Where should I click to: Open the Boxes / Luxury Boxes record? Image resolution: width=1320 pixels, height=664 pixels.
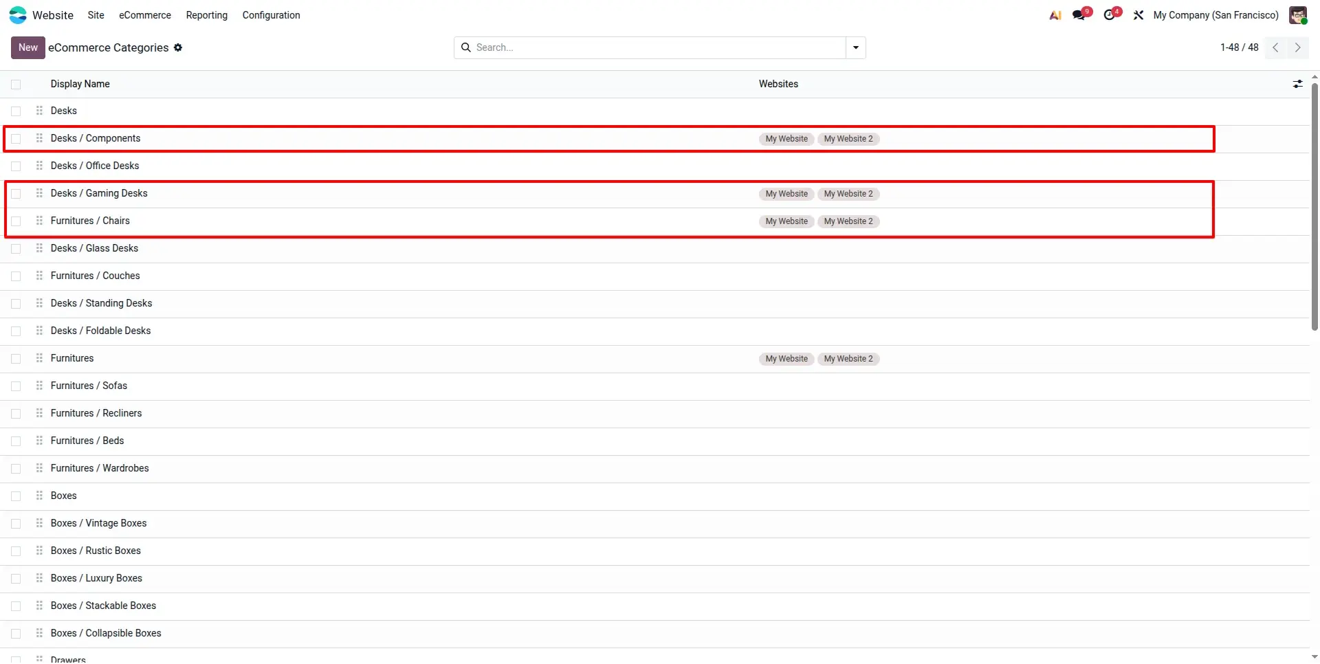coord(96,578)
